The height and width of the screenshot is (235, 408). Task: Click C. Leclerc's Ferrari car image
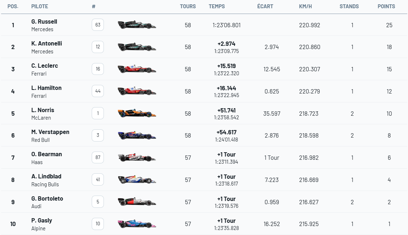137,69
